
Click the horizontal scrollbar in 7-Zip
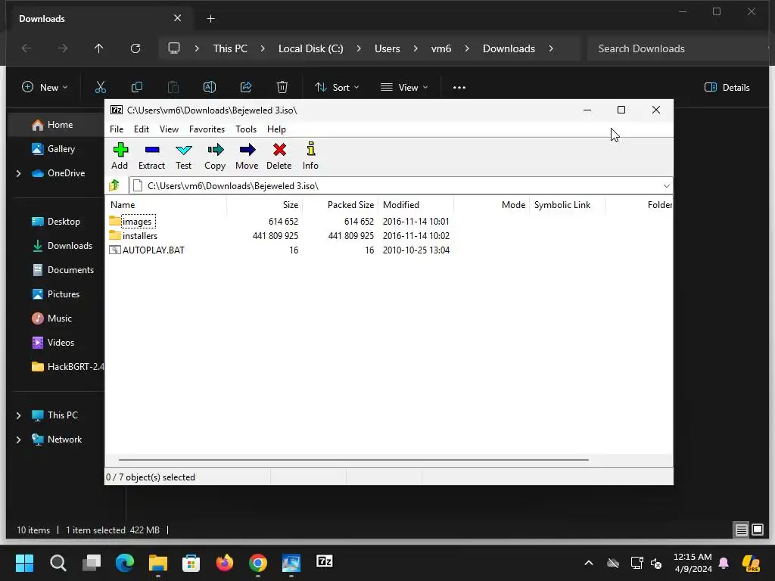tap(353, 459)
